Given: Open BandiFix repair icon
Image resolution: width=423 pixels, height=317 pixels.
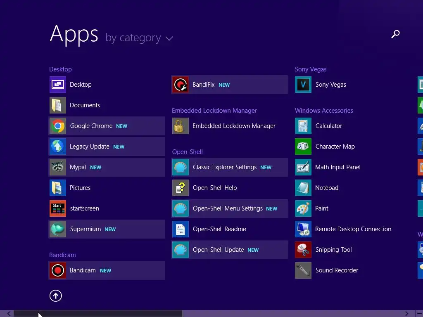Looking at the screenshot, I should [x=181, y=85].
